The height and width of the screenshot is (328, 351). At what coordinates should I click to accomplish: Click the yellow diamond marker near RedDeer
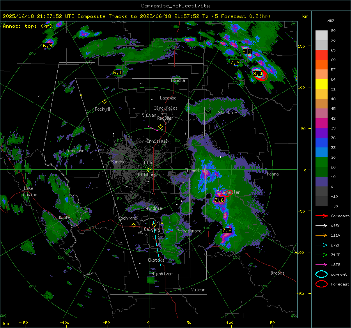[x=160, y=127]
